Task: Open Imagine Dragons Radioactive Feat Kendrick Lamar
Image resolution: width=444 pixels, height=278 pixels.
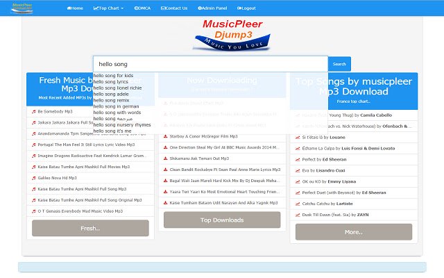Action: 92,156
